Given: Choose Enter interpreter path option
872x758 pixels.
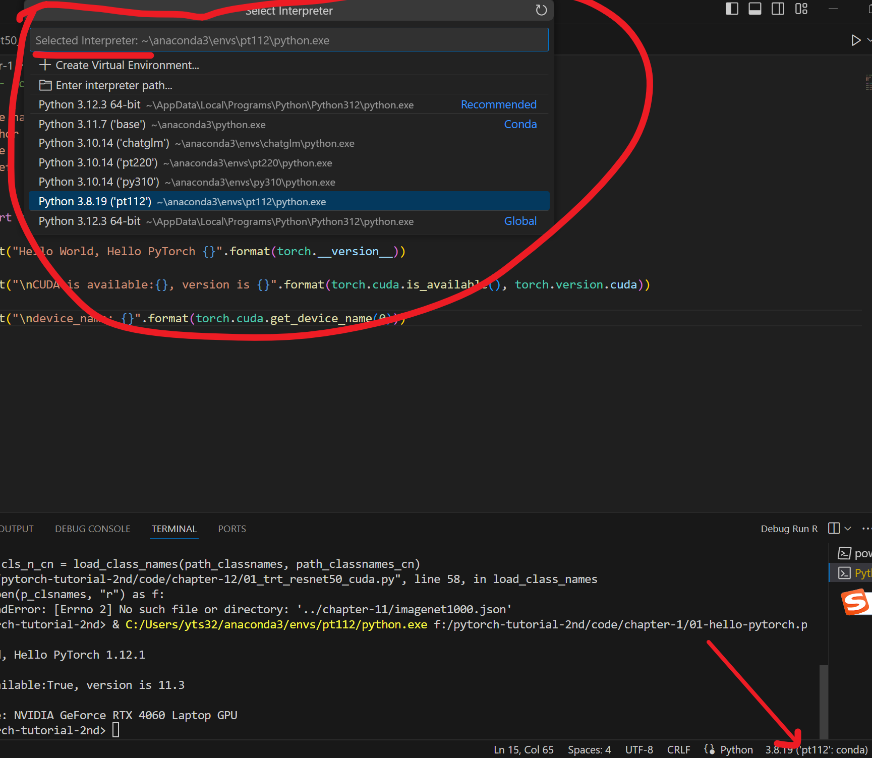Looking at the screenshot, I should (289, 85).
